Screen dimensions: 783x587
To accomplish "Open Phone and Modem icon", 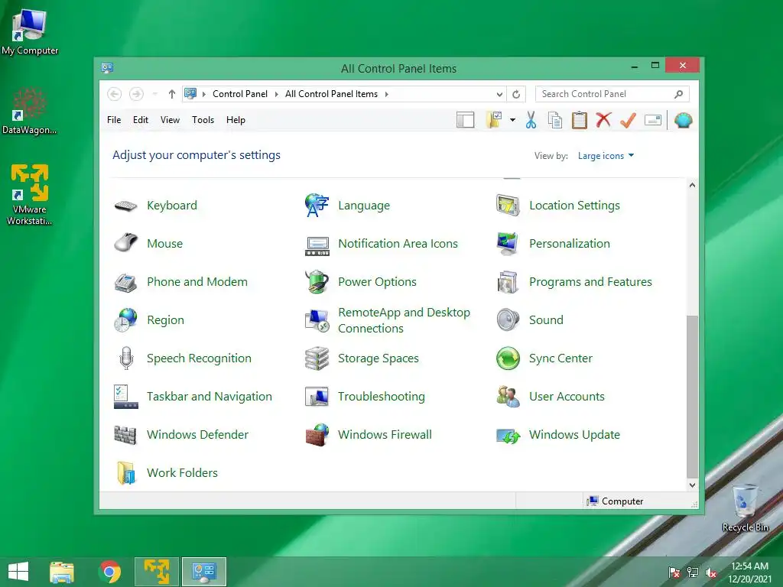I will pos(125,282).
